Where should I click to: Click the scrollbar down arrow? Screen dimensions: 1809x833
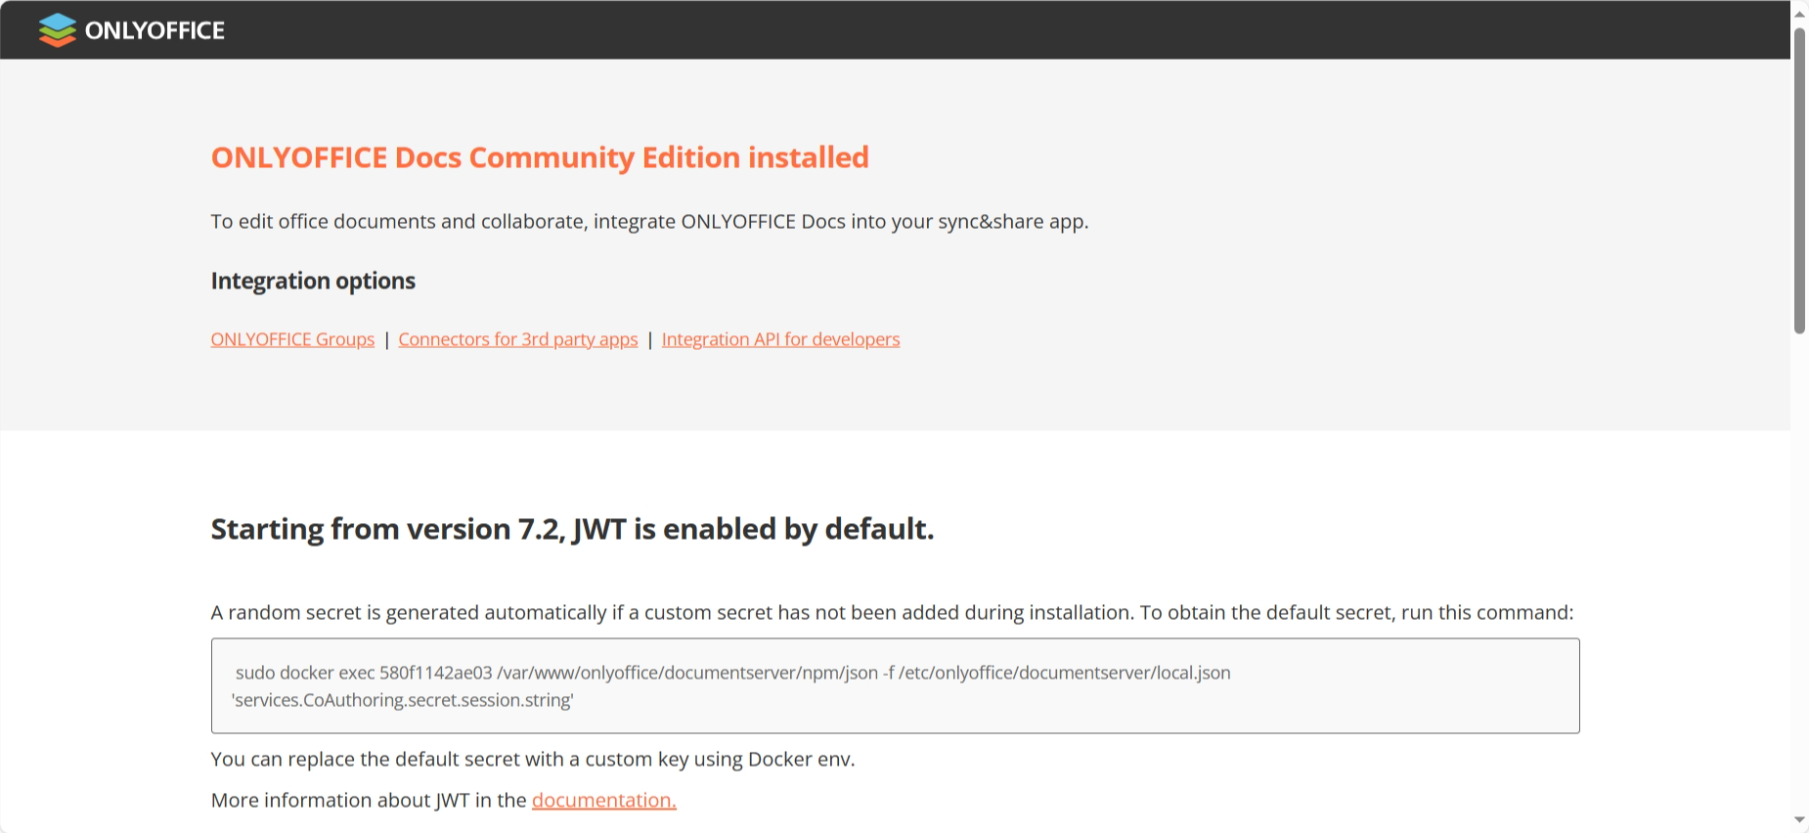(1799, 820)
